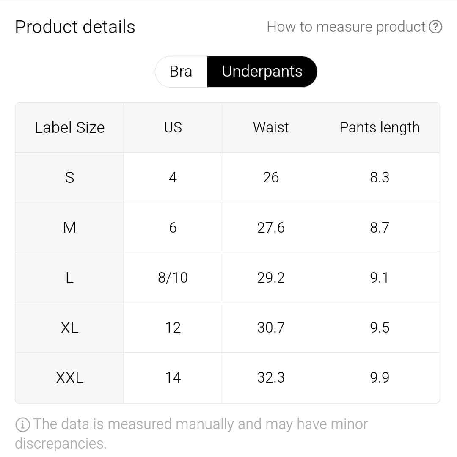Click the Pants length column header

click(x=380, y=127)
